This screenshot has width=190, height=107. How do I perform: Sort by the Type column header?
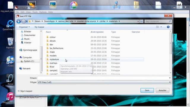pyautogui.click(x=113, y=32)
